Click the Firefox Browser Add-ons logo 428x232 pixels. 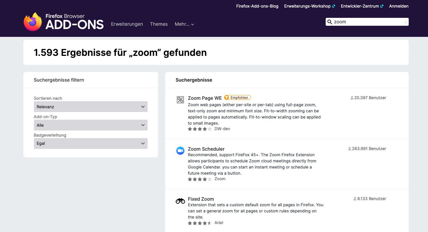pyautogui.click(x=64, y=22)
